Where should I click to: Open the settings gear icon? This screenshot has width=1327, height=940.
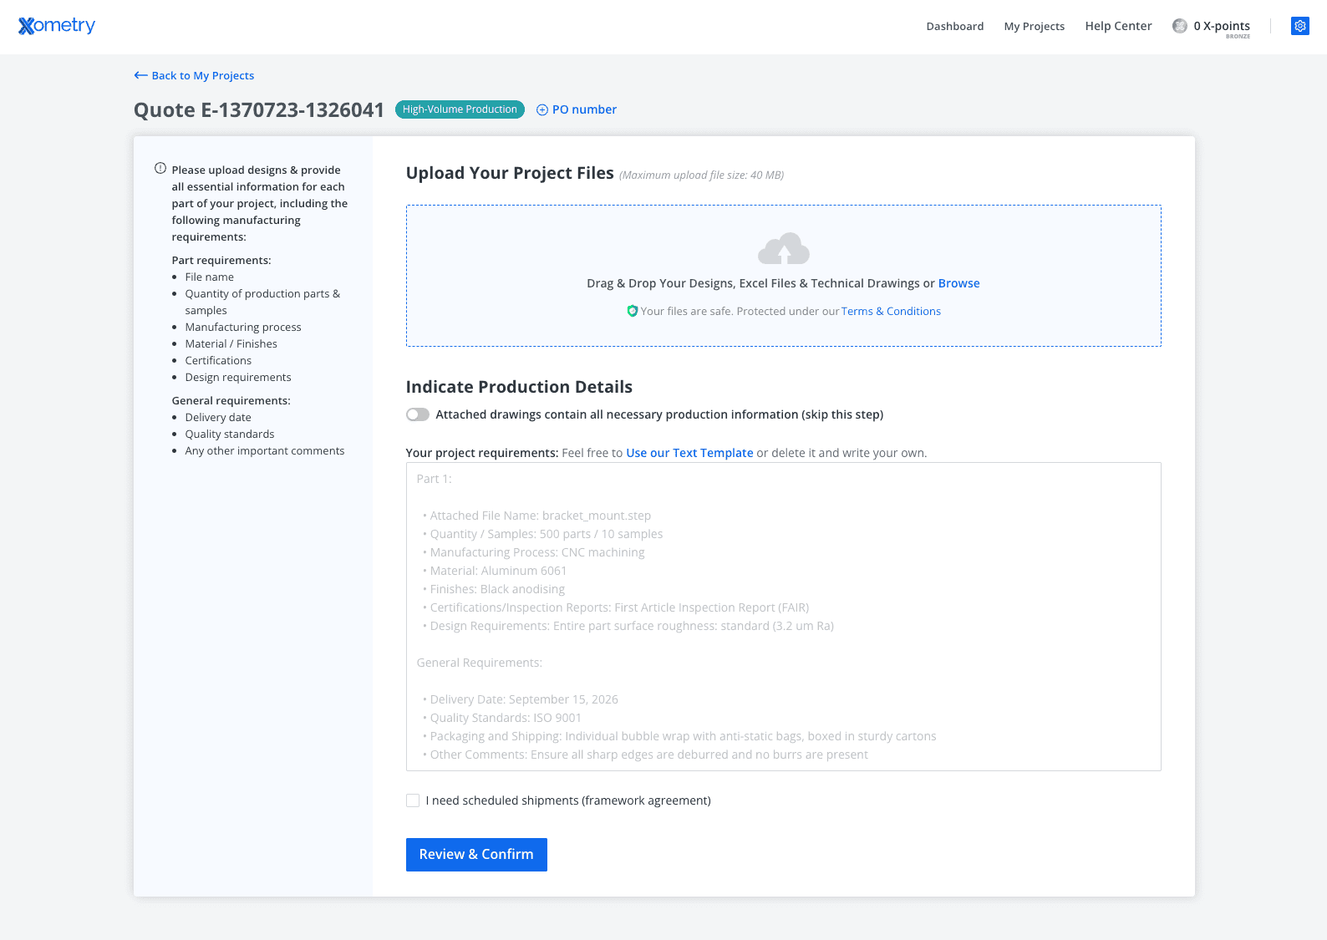tap(1299, 26)
